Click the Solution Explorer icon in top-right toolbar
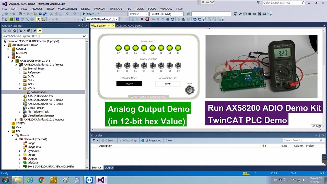Viewport: 327px width, 184px height. click(x=235, y=14)
